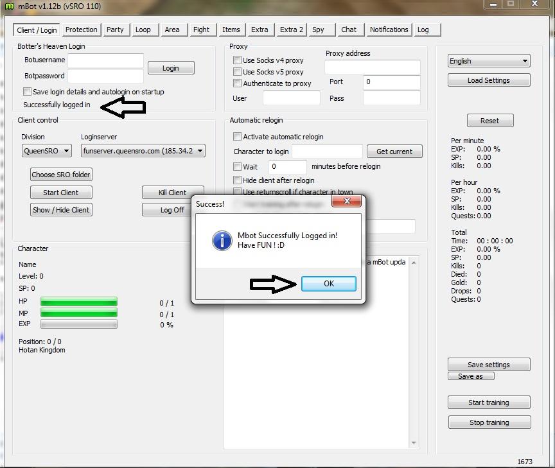Click the Proxy address field

(373, 67)
